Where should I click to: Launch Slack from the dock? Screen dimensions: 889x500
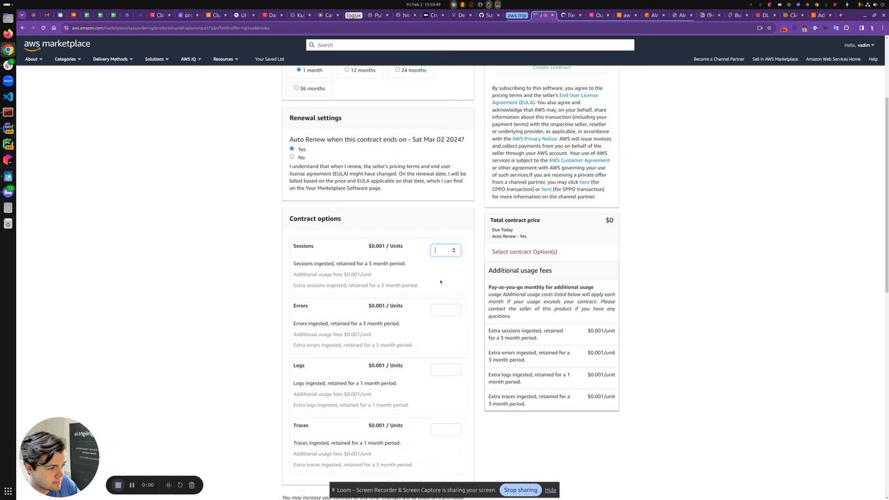[8, 65]
